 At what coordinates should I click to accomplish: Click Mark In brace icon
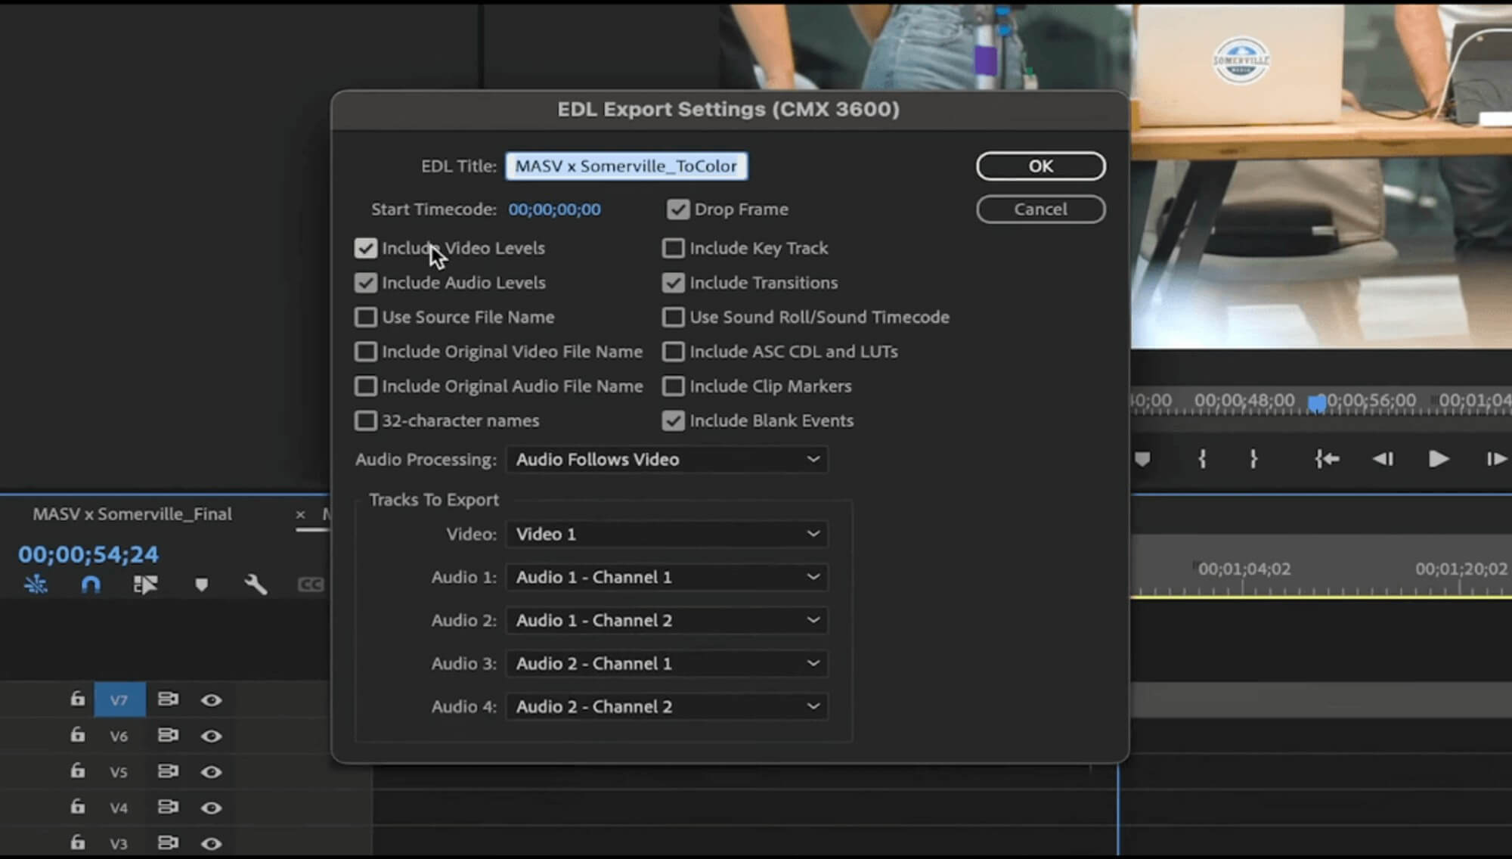1202,459
